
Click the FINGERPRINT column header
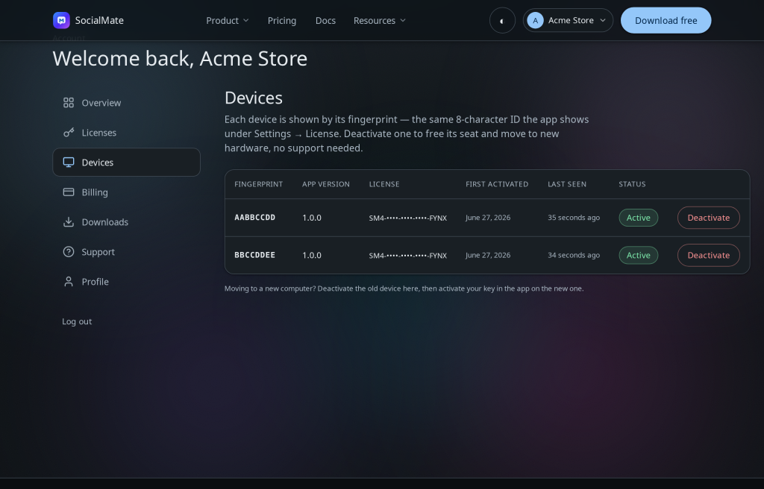click(x=259, y=184)
